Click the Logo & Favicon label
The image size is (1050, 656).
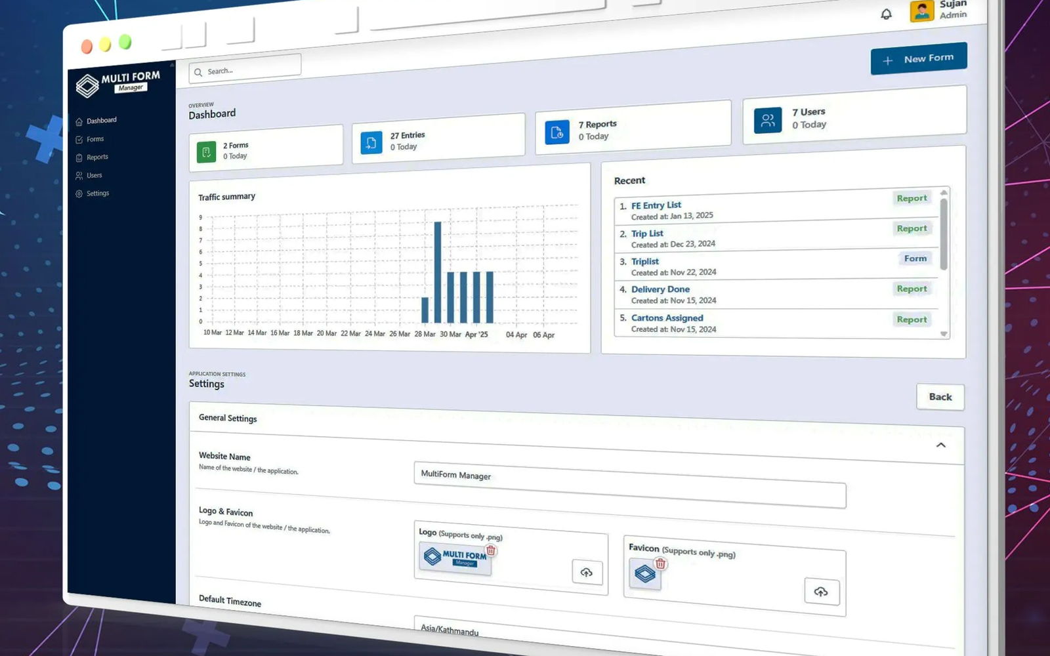tap(226, 511)
